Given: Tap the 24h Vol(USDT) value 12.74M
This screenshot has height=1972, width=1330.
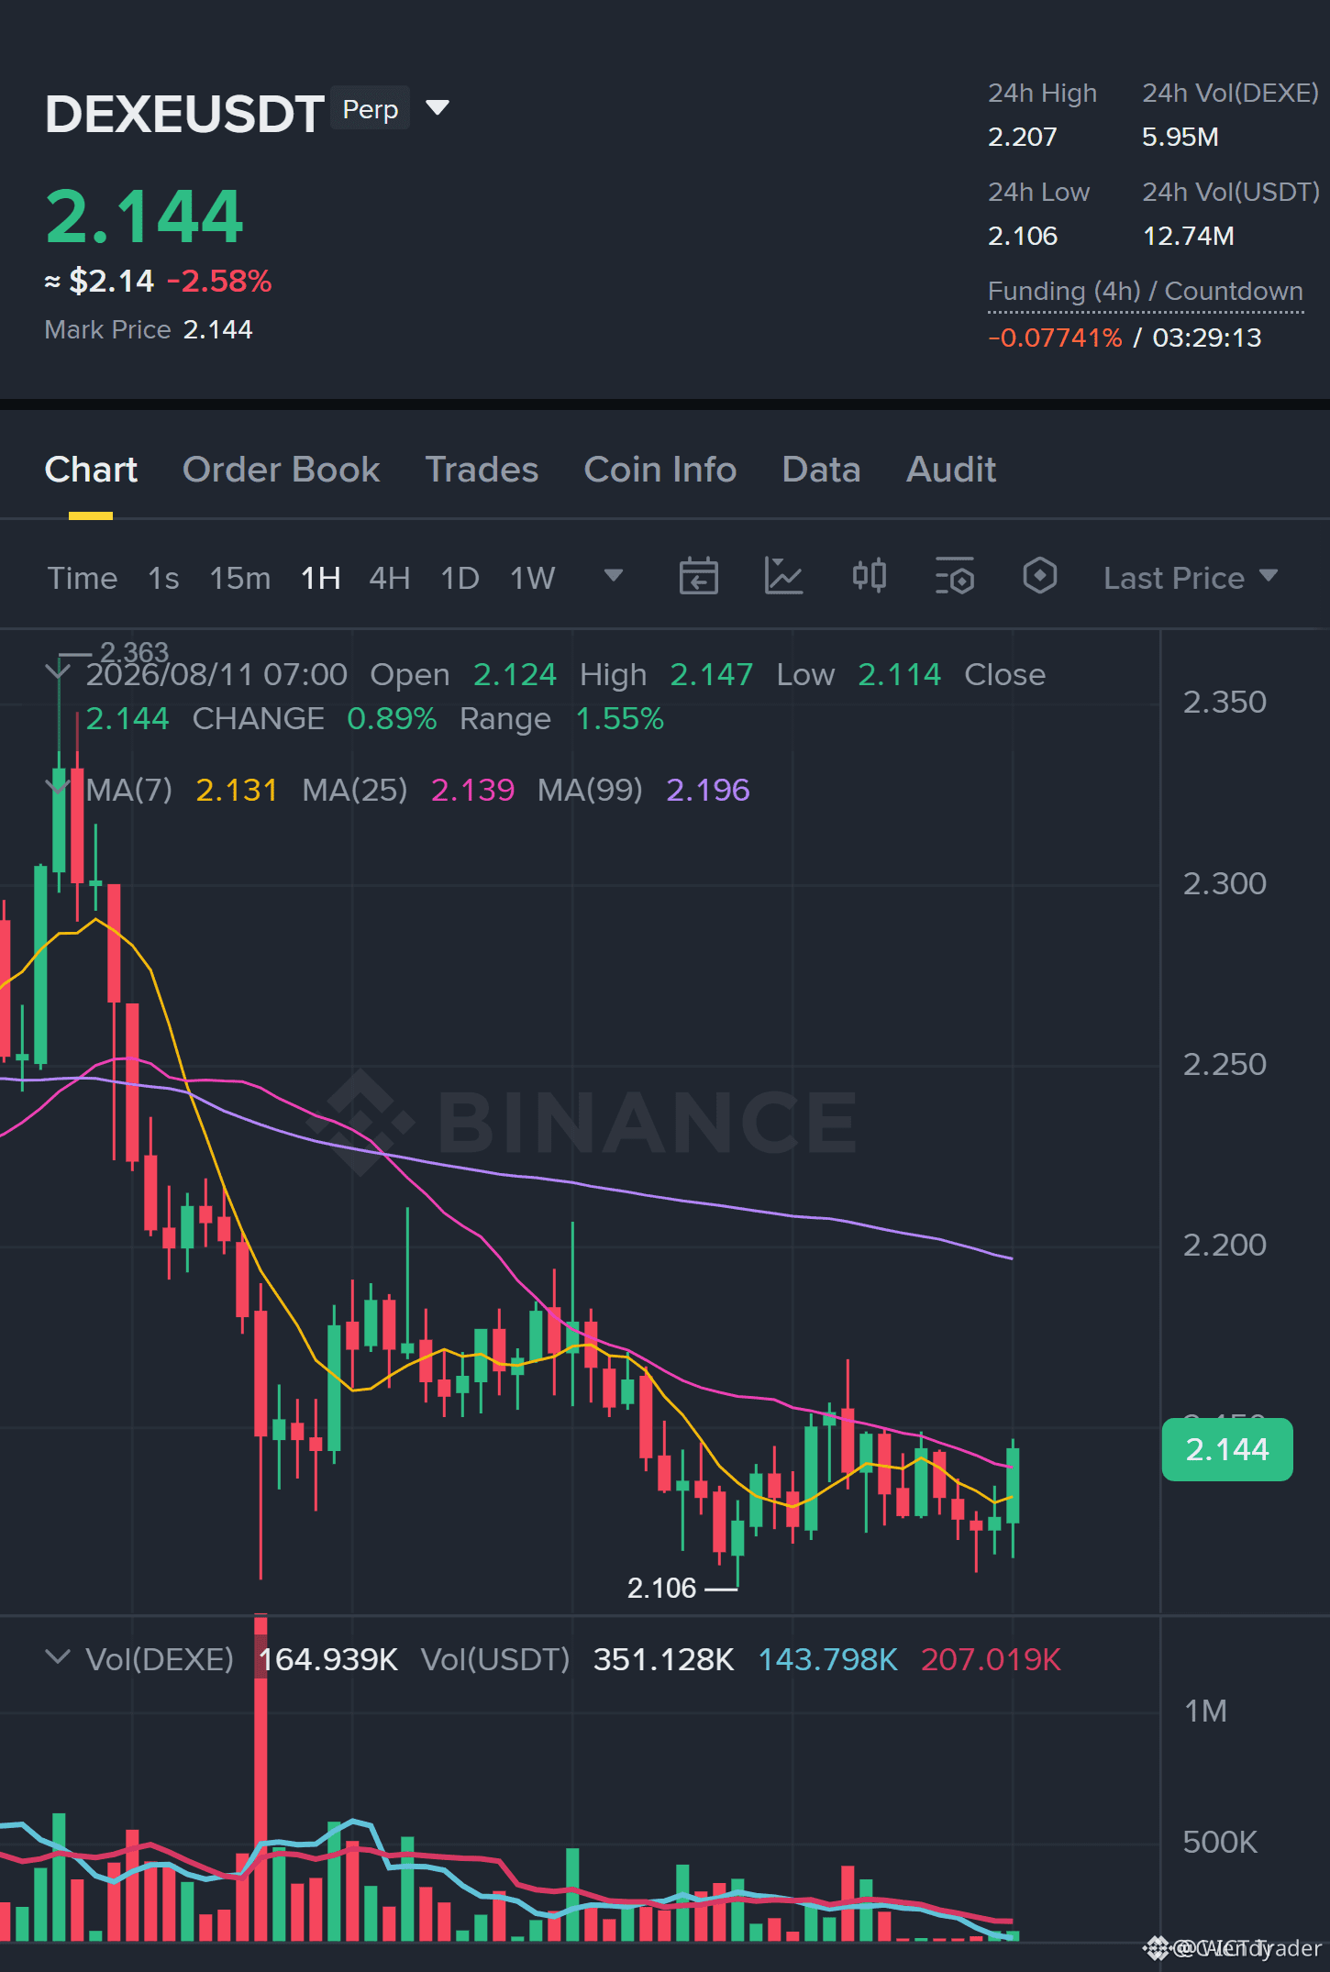Looking at the screenshot, I should 1188,236.
